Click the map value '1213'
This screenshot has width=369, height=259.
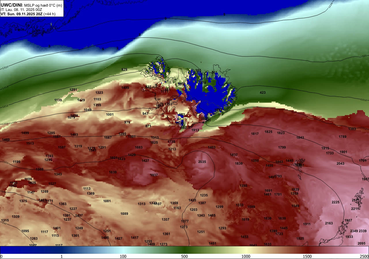coord(172,149)
